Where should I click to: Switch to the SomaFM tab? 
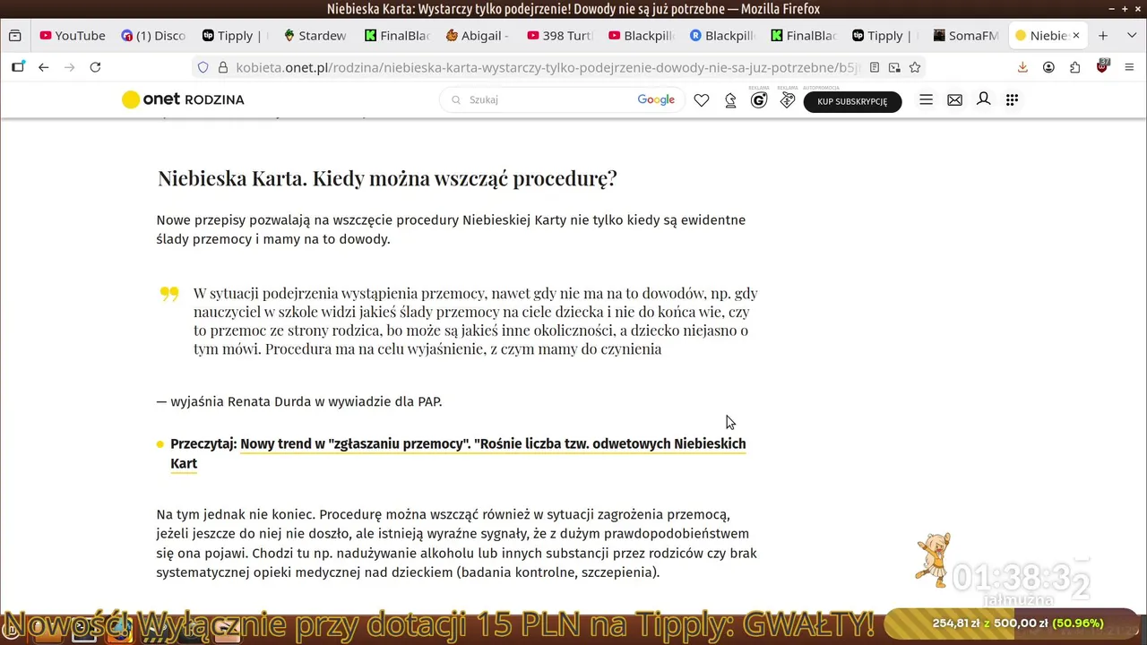965,36
